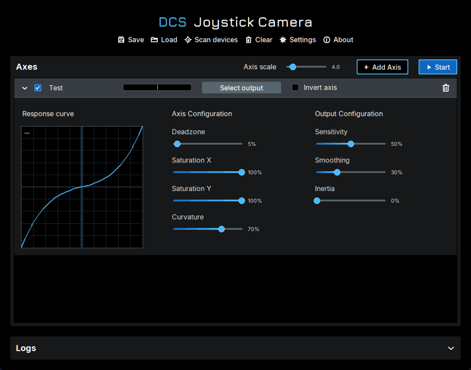471x370 pixels.
Task: Click the Response curve graph
Action: click(x=82, y=187)
